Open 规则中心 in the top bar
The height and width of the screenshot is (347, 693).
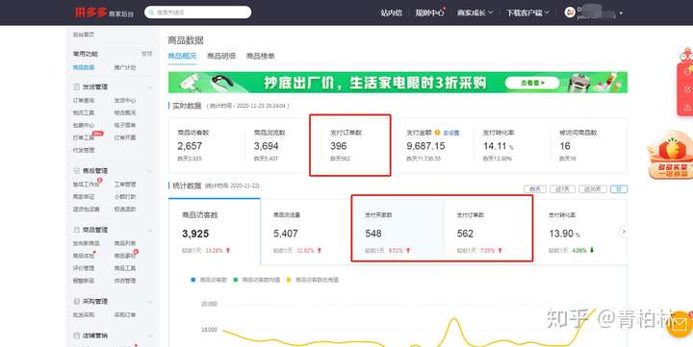point(429,12)
